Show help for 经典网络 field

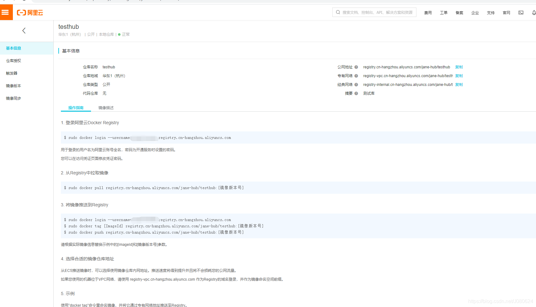356,85
